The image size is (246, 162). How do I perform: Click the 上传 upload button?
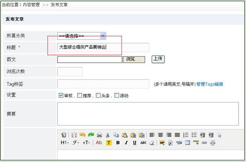tap(158, 59)
